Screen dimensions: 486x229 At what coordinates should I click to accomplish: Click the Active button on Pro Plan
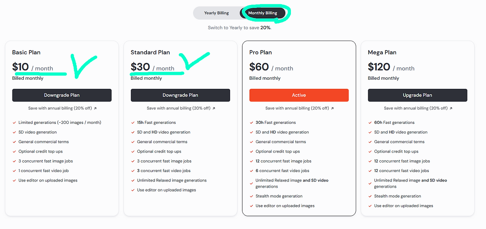pyautogui.click(x=299, y=95)
